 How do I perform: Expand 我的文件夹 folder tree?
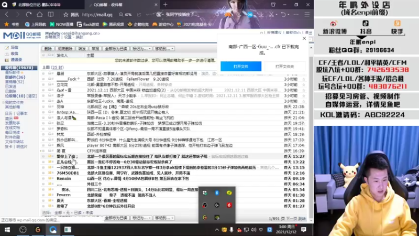[3, 102]
